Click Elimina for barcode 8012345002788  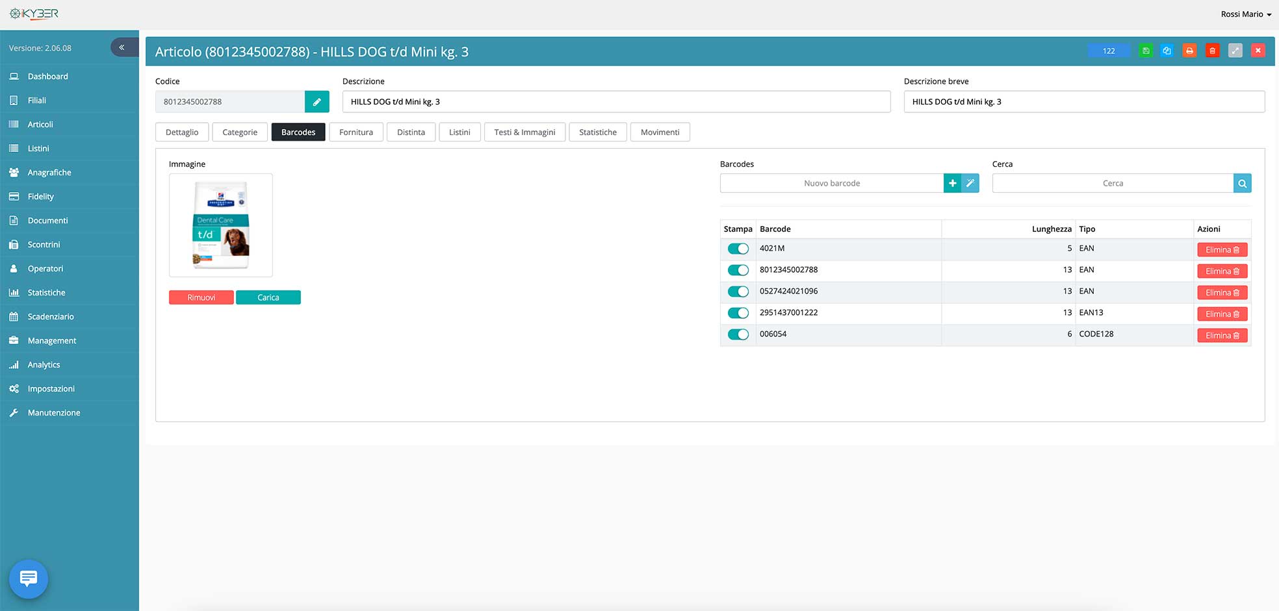(x=1222, y=271)
